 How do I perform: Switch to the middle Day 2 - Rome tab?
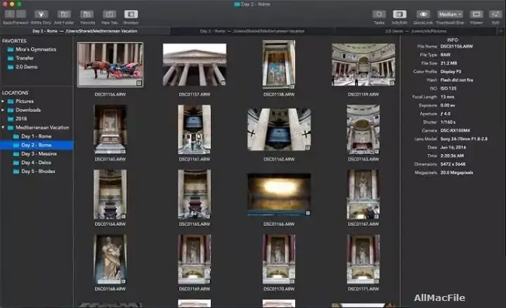pos(252,32)
